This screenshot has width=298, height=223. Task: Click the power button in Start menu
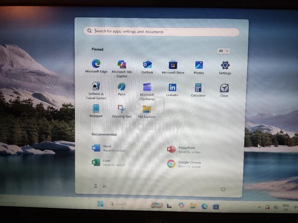223,189
